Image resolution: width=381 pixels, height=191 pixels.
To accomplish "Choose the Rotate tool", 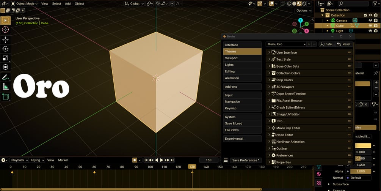I will [5, 49].
